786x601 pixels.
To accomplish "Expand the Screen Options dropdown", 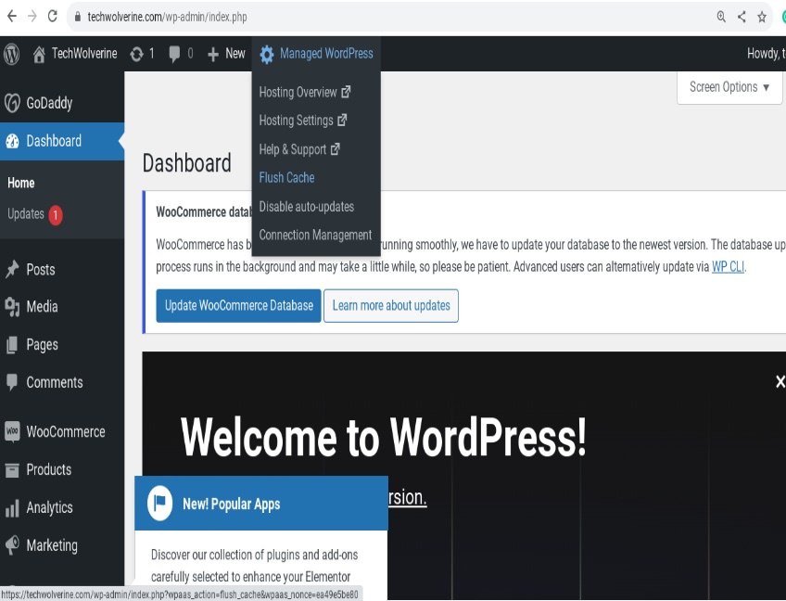I will tap(729, 87).
